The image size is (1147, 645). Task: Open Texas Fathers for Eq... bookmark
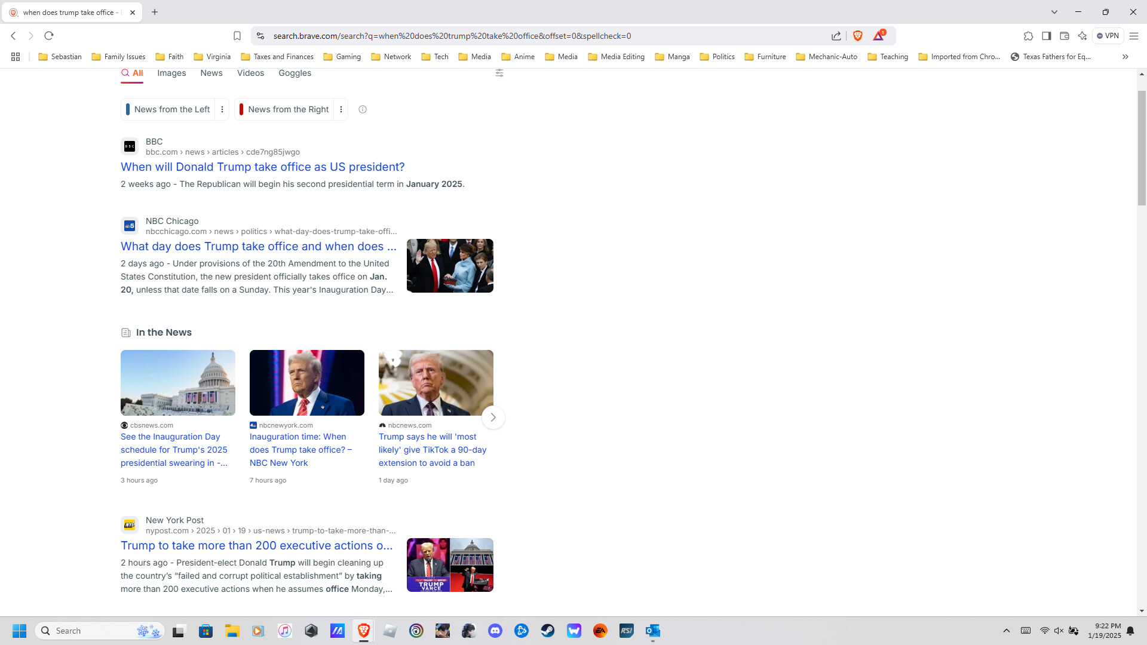pos(1050,57)
